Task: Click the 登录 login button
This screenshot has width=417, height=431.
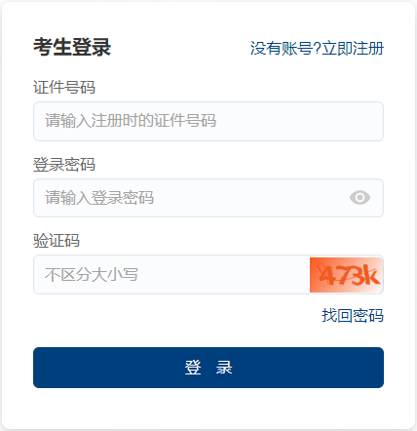Action: (x=208, y=368)
